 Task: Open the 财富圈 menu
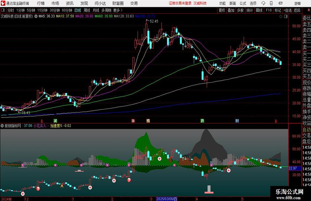coord(118,3)
